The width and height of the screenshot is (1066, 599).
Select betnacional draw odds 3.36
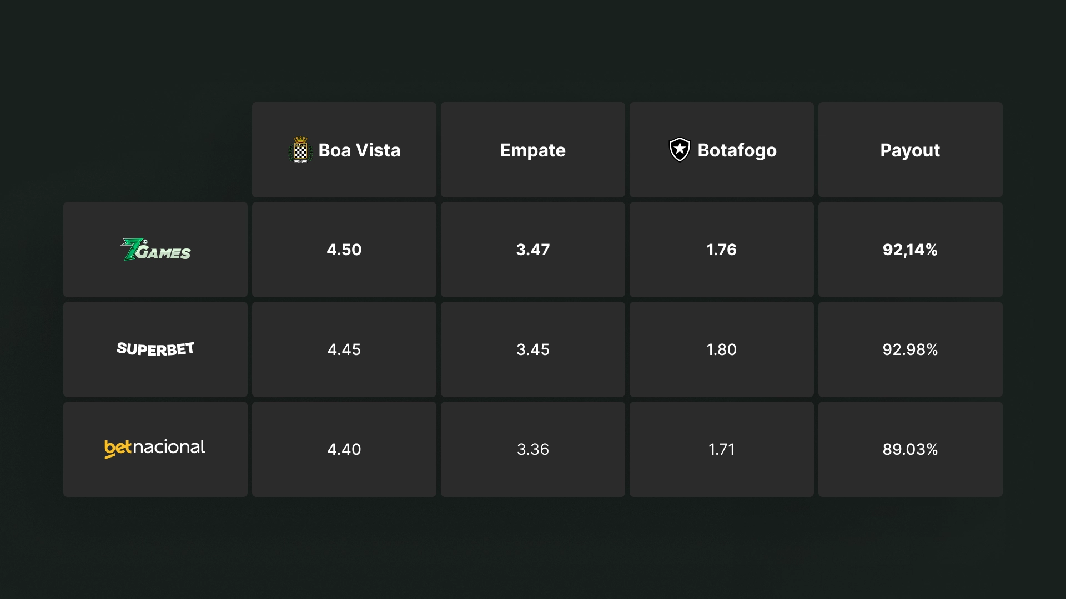[x=533, y=449]
